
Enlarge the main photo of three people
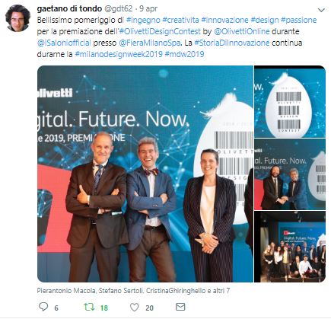coord(145,174)
